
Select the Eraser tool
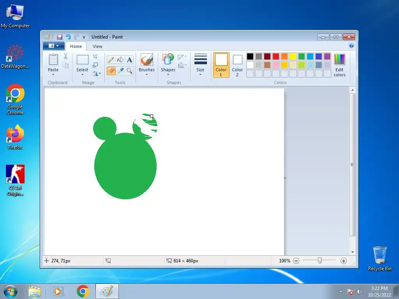[x=111, y=71]
